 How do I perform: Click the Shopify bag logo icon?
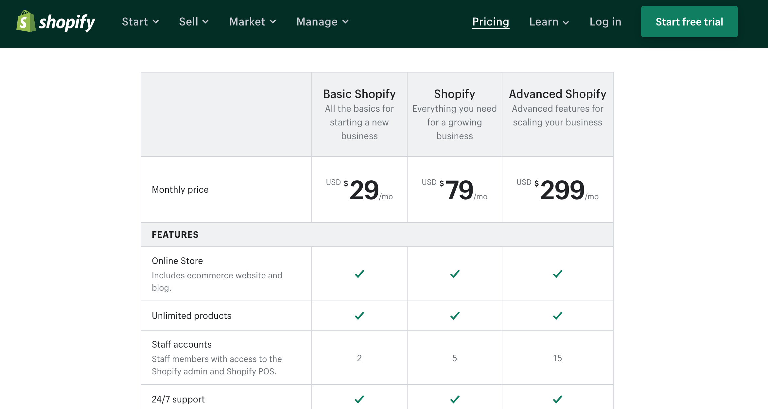click(x=26, y=21)
